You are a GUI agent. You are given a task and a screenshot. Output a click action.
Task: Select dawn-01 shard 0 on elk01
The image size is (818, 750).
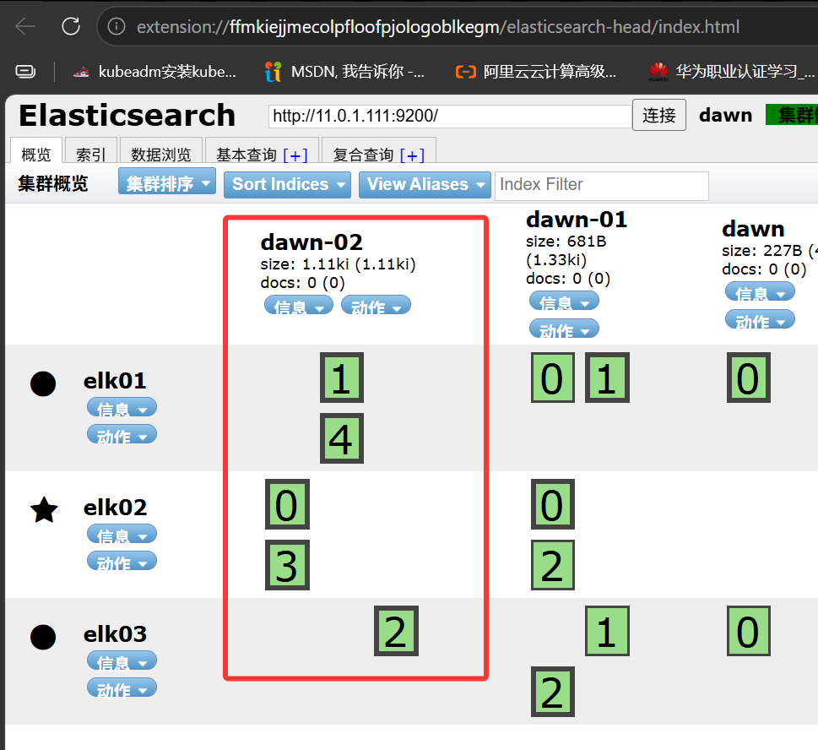[x=552, y=378]
